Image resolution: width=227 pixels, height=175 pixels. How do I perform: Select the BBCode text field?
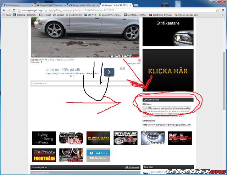(x=167, y=108)
